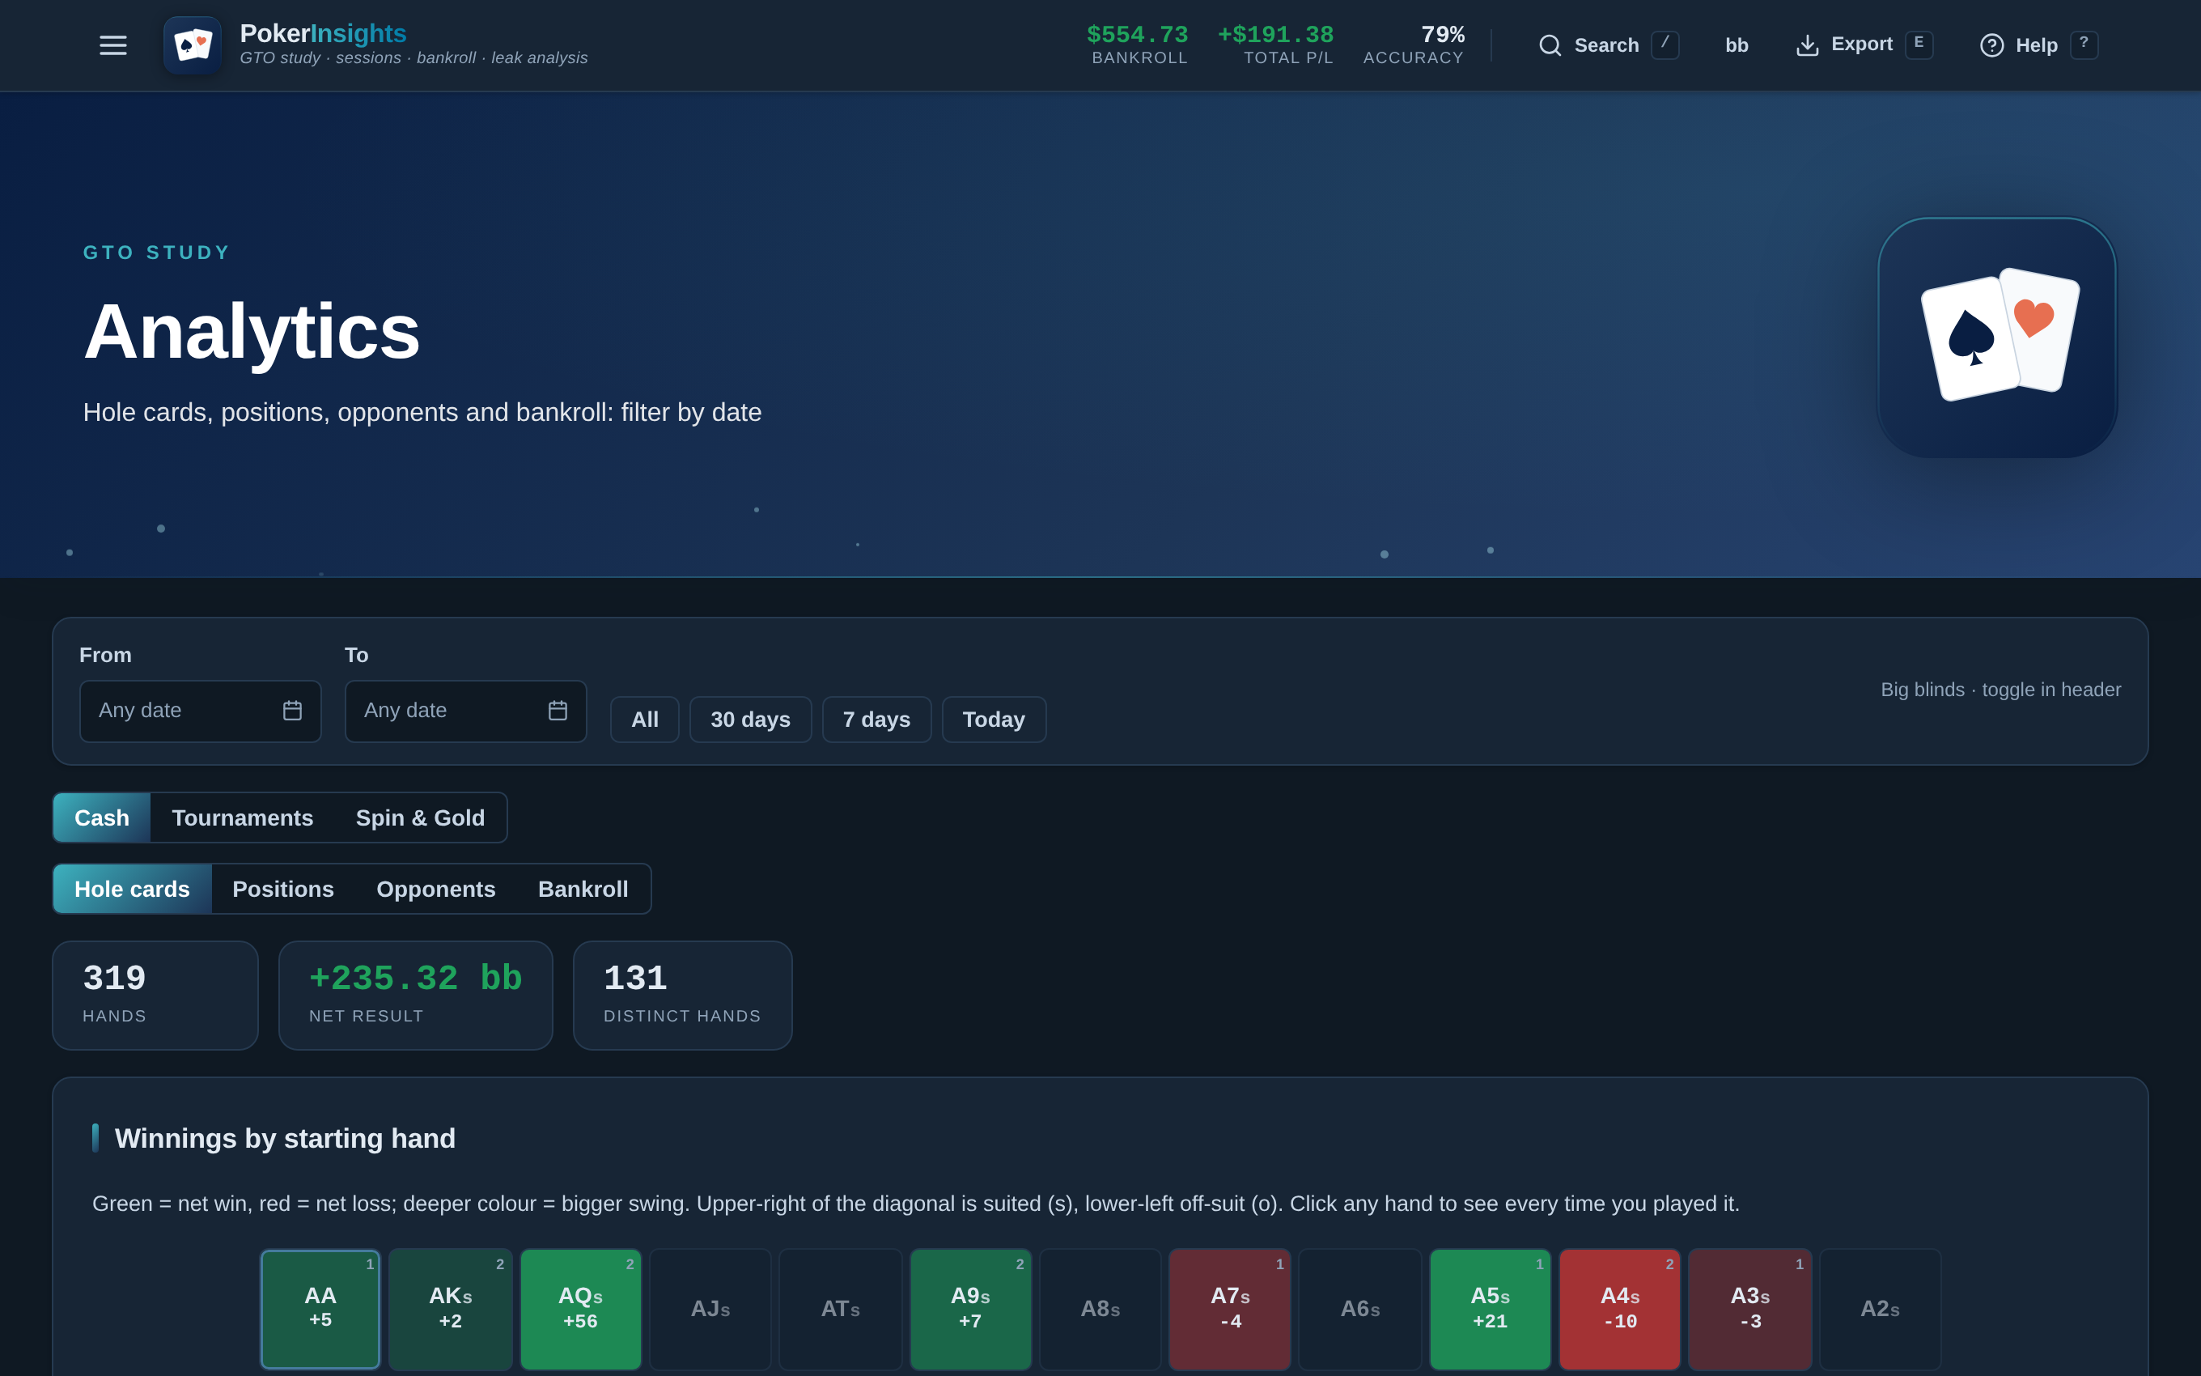
Task: Open the Opponents tab
Action: (435, 888)
